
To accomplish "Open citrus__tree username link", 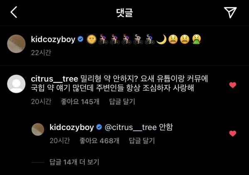I will (x=54, y=79).
